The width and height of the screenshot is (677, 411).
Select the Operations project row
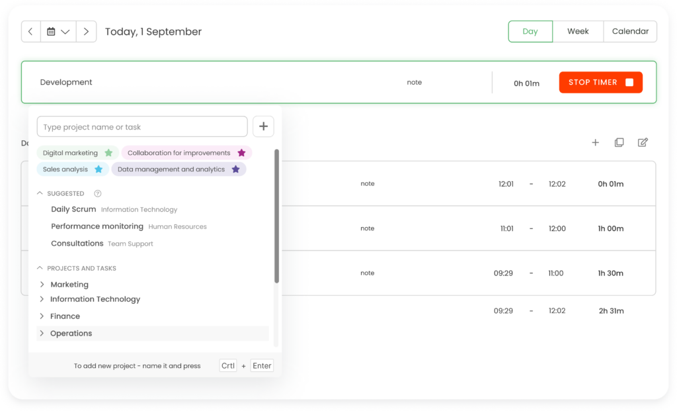coord(71,333)
